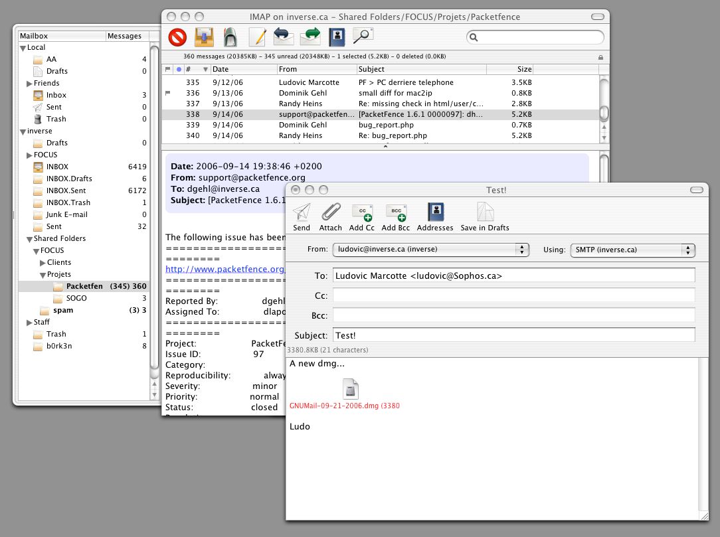Sort messages by Size column
The image size is (720, 537).
tap(509, 69)
